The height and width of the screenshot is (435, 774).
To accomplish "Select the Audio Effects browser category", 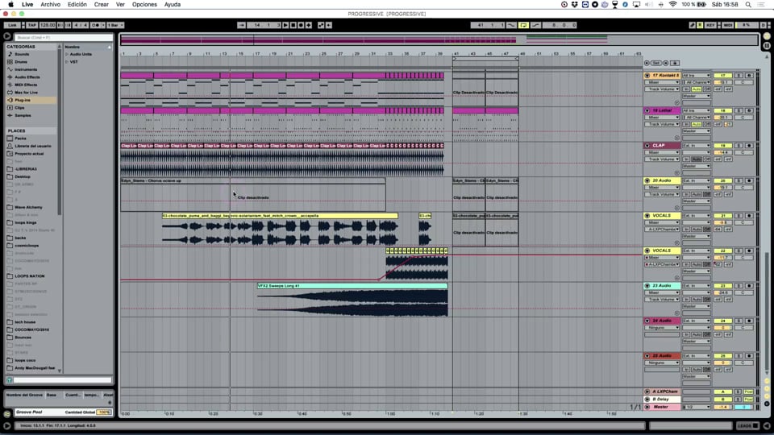I will click(x=27, y=77).
